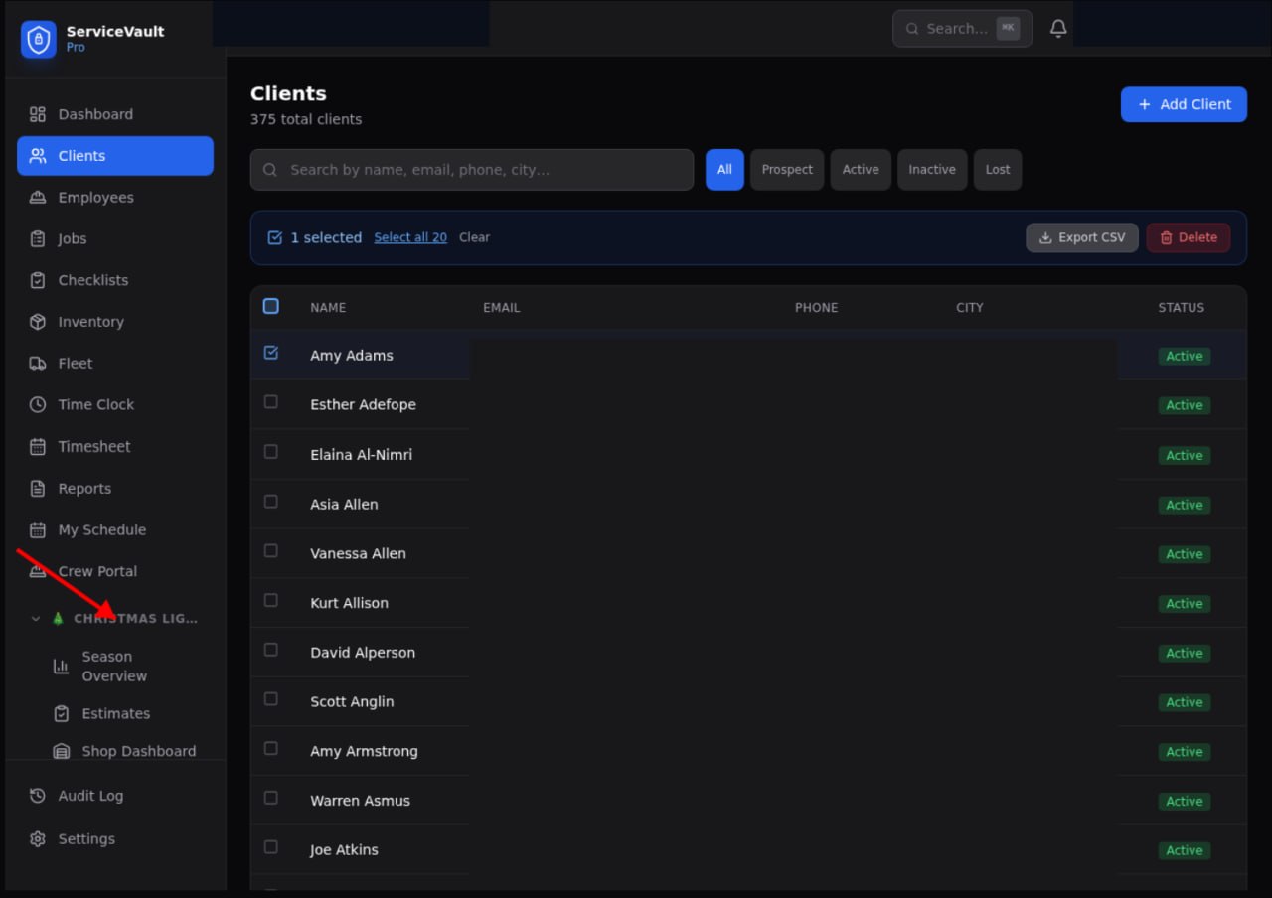Open the notifications bell

tap(1057, 28)
